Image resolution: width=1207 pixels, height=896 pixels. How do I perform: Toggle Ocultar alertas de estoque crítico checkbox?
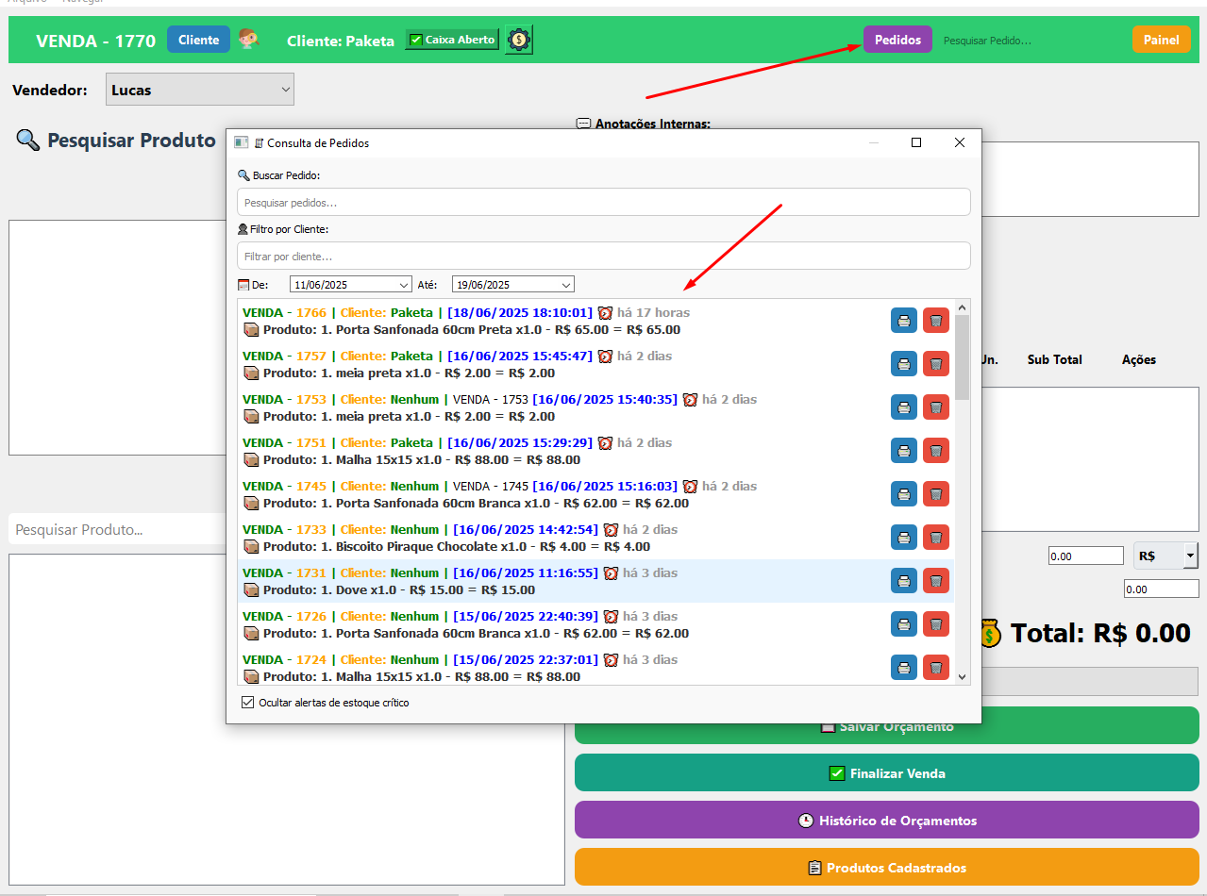pos(248,703)
